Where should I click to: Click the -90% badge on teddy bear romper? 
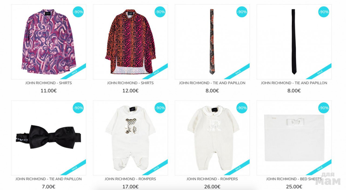pyautogui.click(x=160, y=108)
